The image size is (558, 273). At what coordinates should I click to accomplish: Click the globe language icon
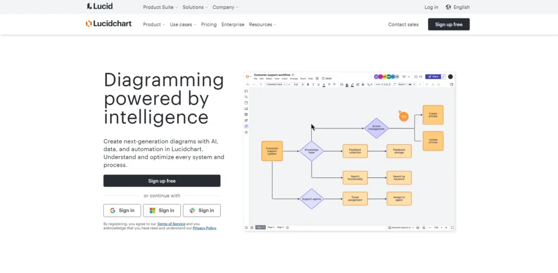(448, 7)
